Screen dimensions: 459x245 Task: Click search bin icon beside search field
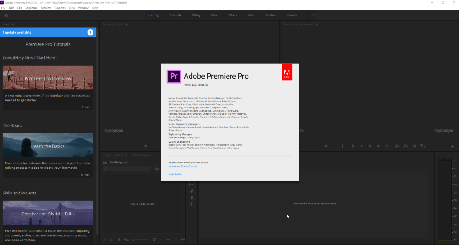coord(157,168)
